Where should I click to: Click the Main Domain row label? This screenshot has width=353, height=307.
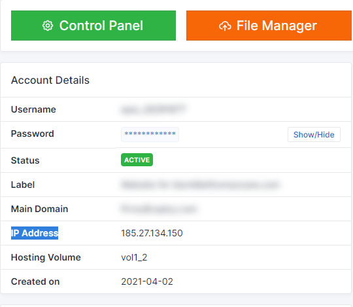(39, 209)
